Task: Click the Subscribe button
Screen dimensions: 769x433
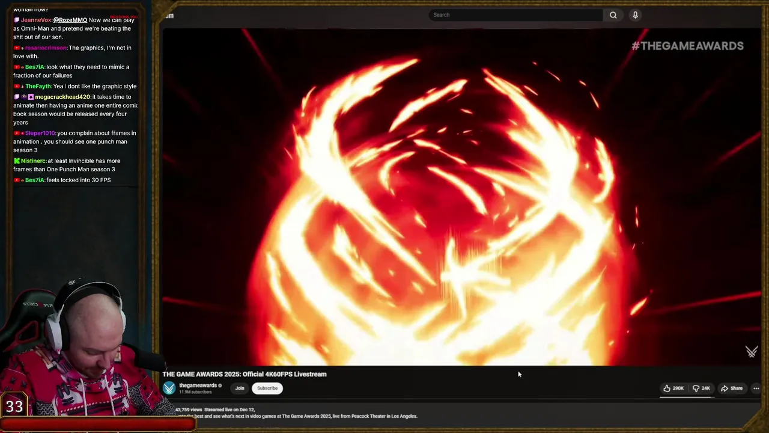Action: coord(267,388)
